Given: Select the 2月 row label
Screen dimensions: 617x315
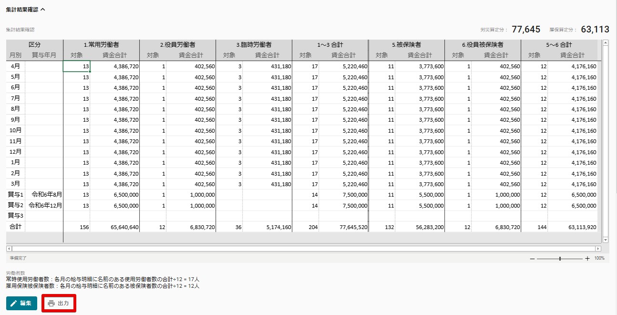Looking at the screenshot, I should point(15,173).
